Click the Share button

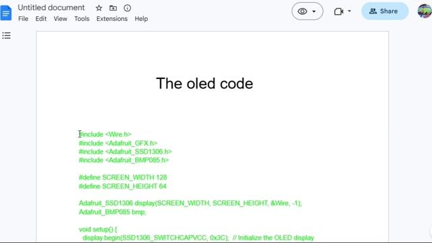385,11
